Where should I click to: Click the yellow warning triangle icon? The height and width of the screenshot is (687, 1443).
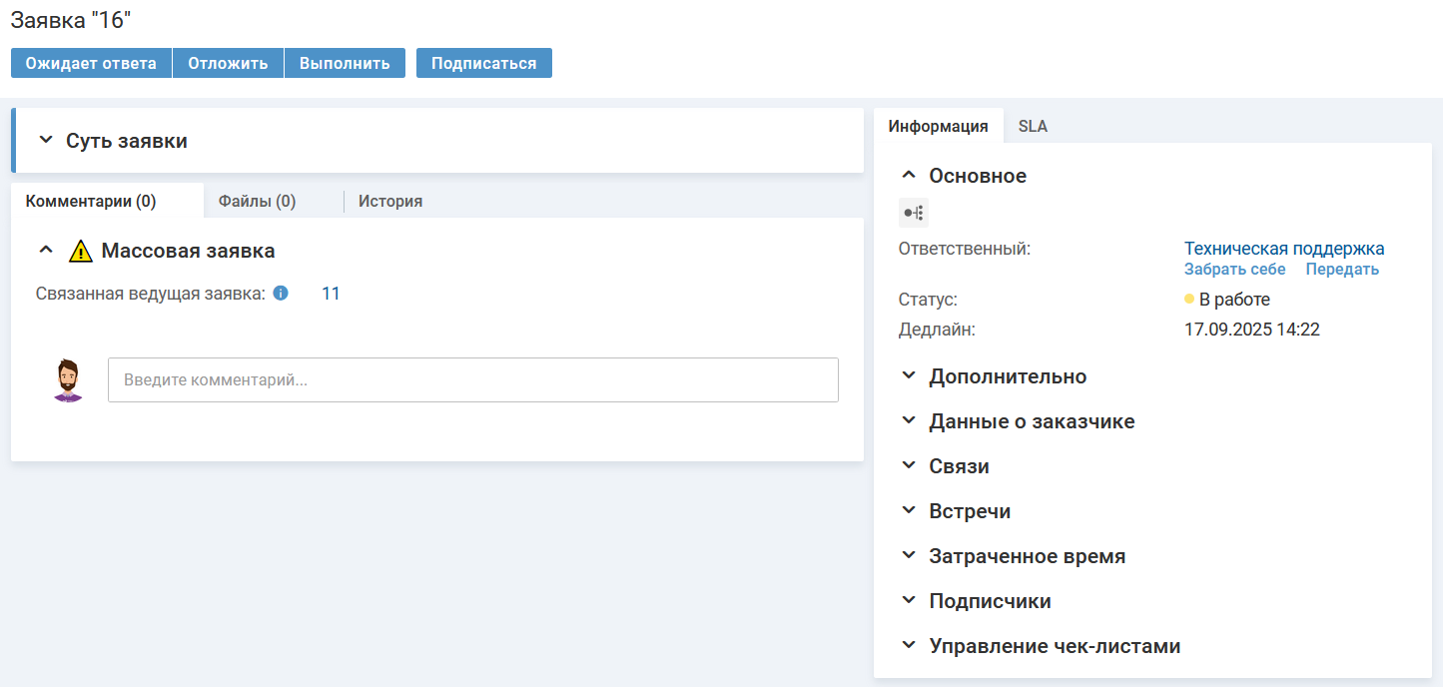tap(81, 252)
